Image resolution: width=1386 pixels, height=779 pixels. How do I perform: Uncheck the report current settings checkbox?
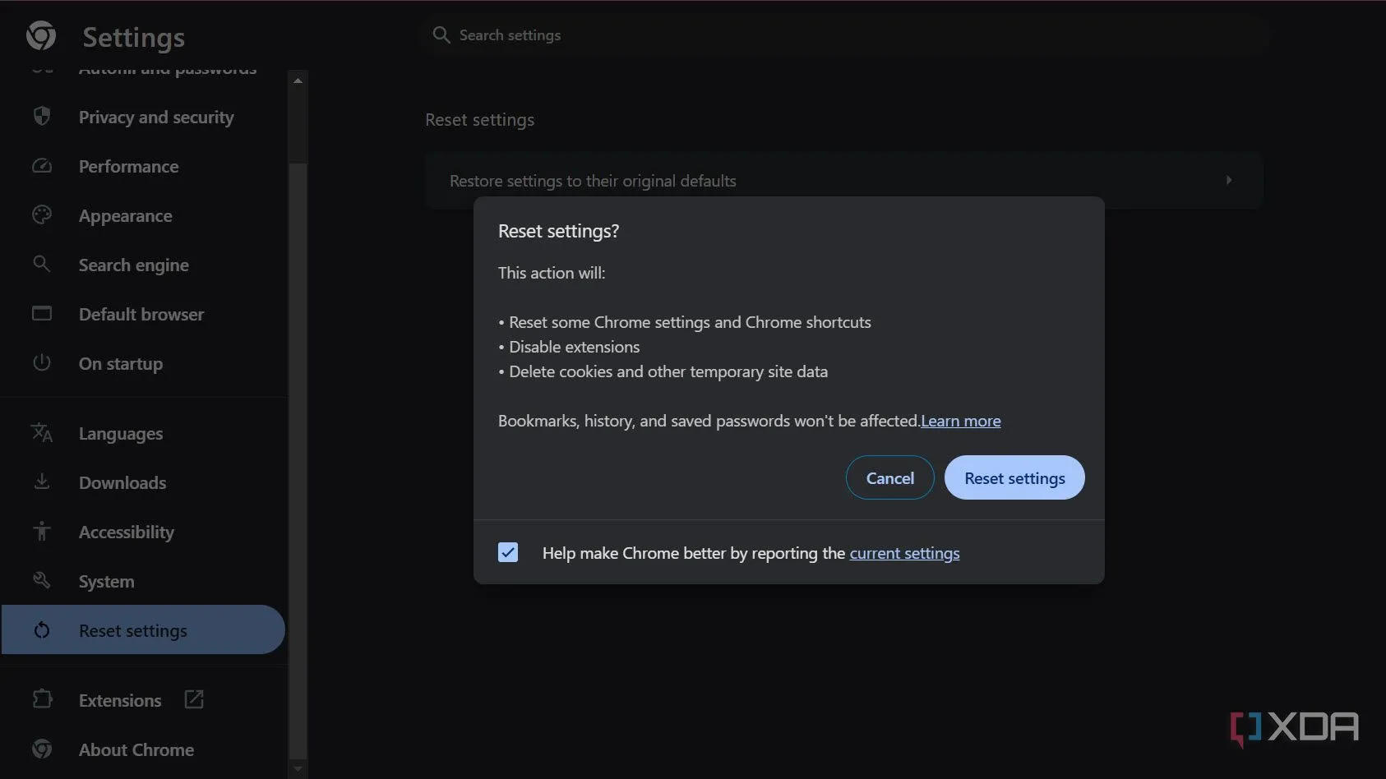coord(508,552)
